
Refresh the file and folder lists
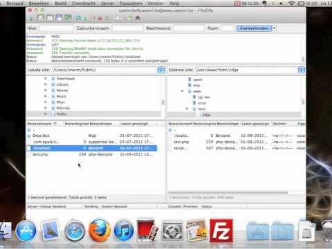pos(79,18)
